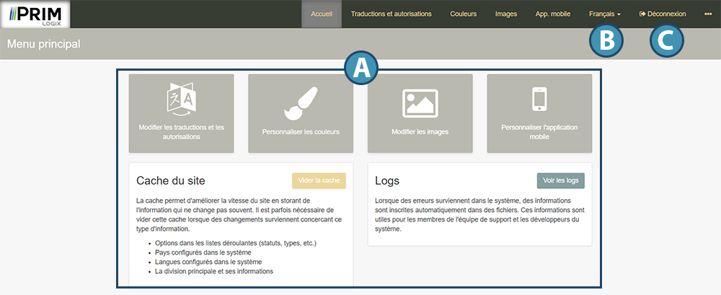This screenshot has width=721, height=295.
Task: Click the PRIM Logix logo
Action: point(36,14)
